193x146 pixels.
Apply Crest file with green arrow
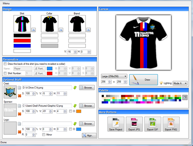(75, 88)
